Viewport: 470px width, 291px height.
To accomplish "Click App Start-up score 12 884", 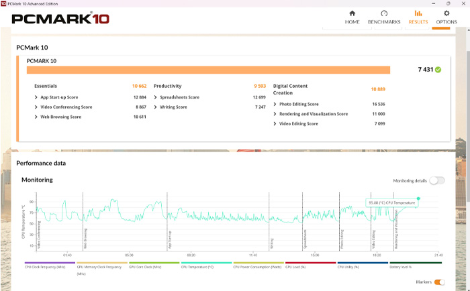I will [140, 97].
